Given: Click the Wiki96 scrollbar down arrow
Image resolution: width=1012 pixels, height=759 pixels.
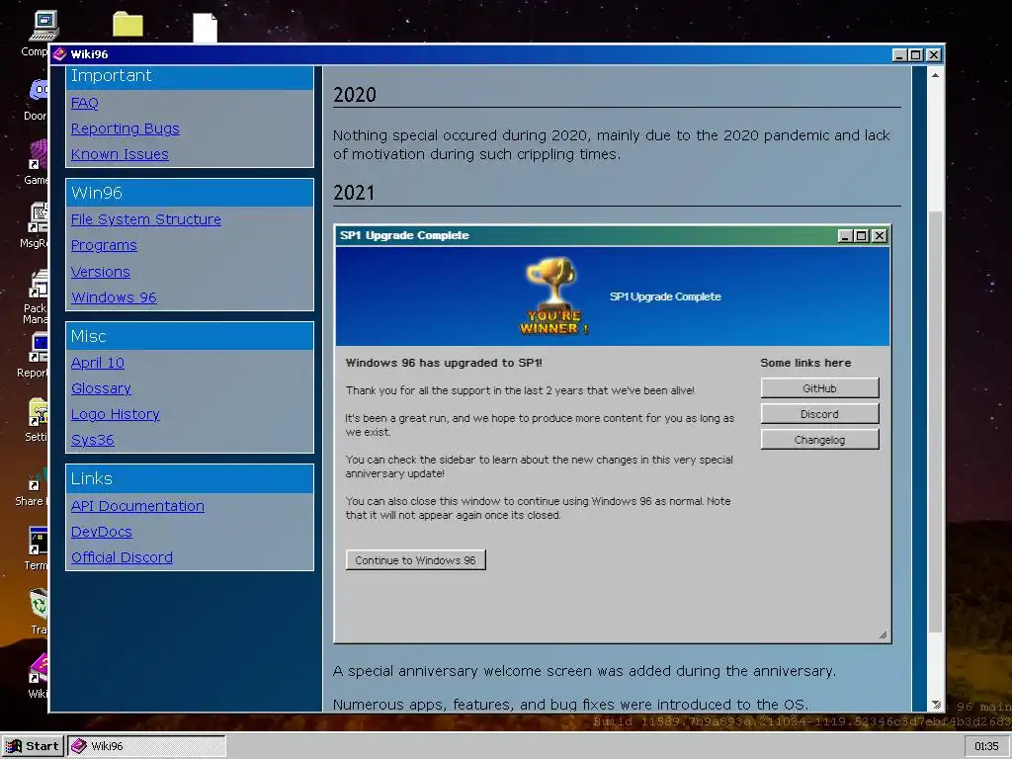Looking at the screenshot, I should 935,704.
